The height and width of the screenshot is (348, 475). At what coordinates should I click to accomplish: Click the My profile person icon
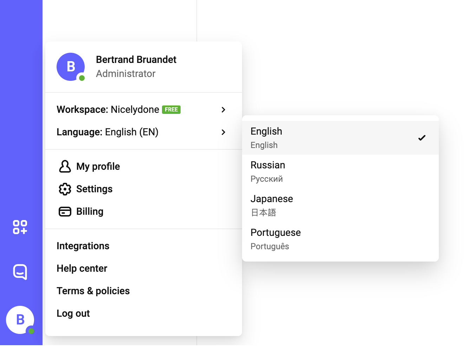click(x=65, y=166)
